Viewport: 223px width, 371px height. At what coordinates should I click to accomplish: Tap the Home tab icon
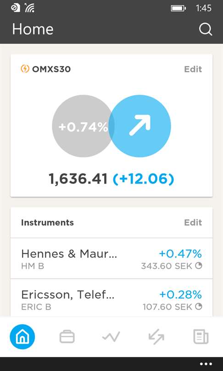[22, 337]
